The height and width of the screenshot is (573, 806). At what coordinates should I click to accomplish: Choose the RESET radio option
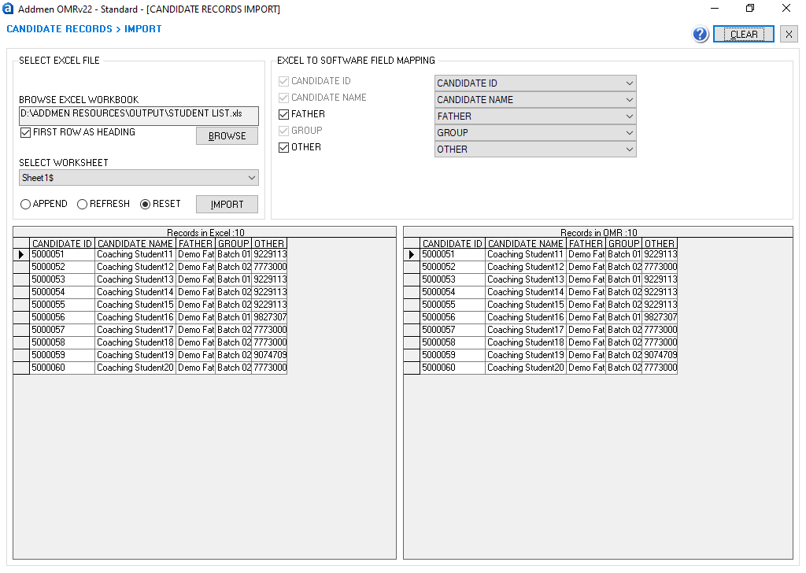click(145, 205)
